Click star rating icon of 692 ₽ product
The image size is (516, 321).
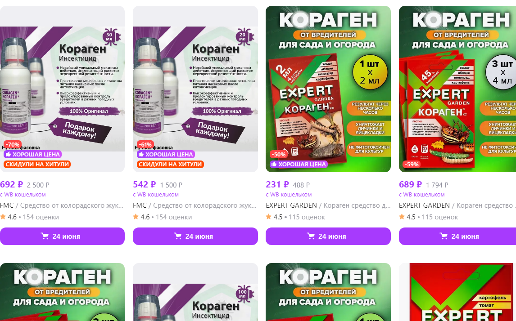(3, 217)
